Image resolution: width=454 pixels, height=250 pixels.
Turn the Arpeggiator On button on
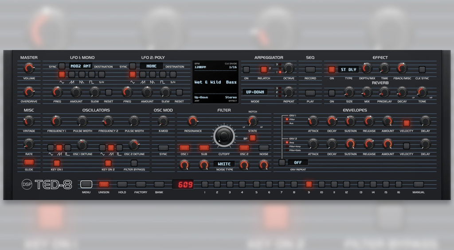pyautogui.click(x=246, y=69)
